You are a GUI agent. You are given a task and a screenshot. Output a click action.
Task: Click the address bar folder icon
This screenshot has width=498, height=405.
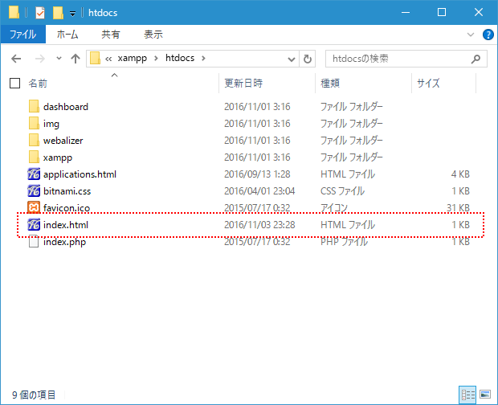click(95, 59)
